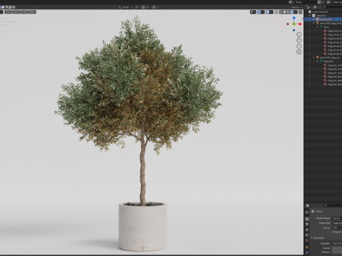Toggle viewport overlays
The width and height of the screenshot is (342, 256).
pos(267,12)
